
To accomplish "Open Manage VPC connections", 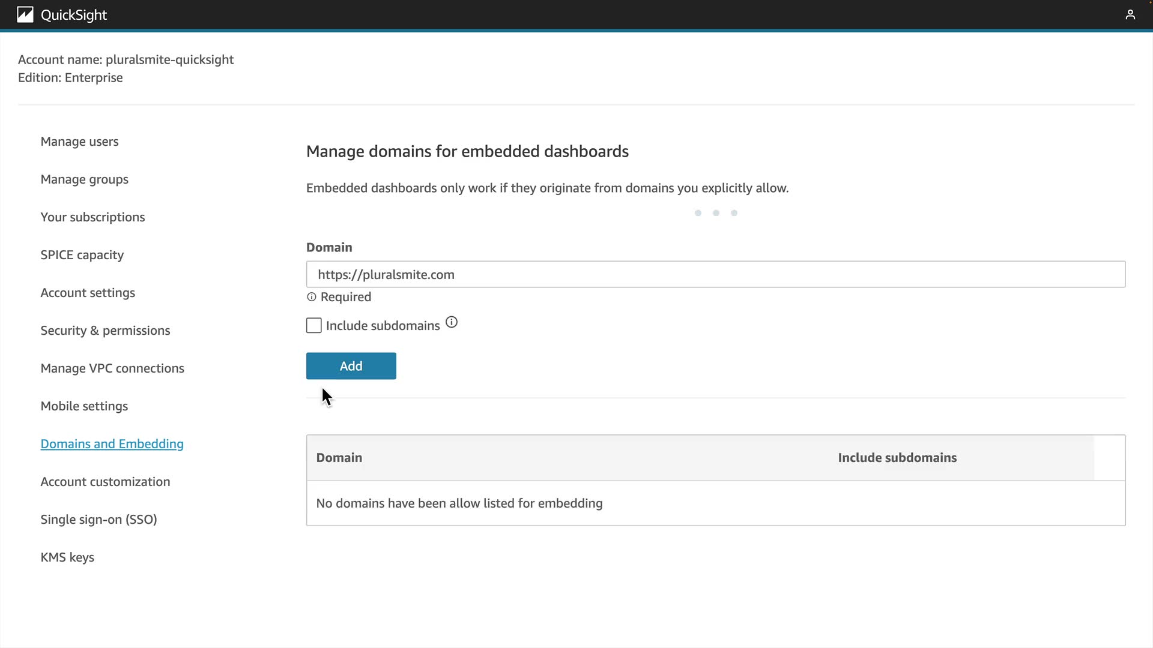I will [x=112, y=368].
